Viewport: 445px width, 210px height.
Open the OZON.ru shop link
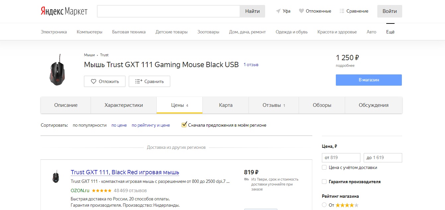pyautogui.click(x=80, y=190)
